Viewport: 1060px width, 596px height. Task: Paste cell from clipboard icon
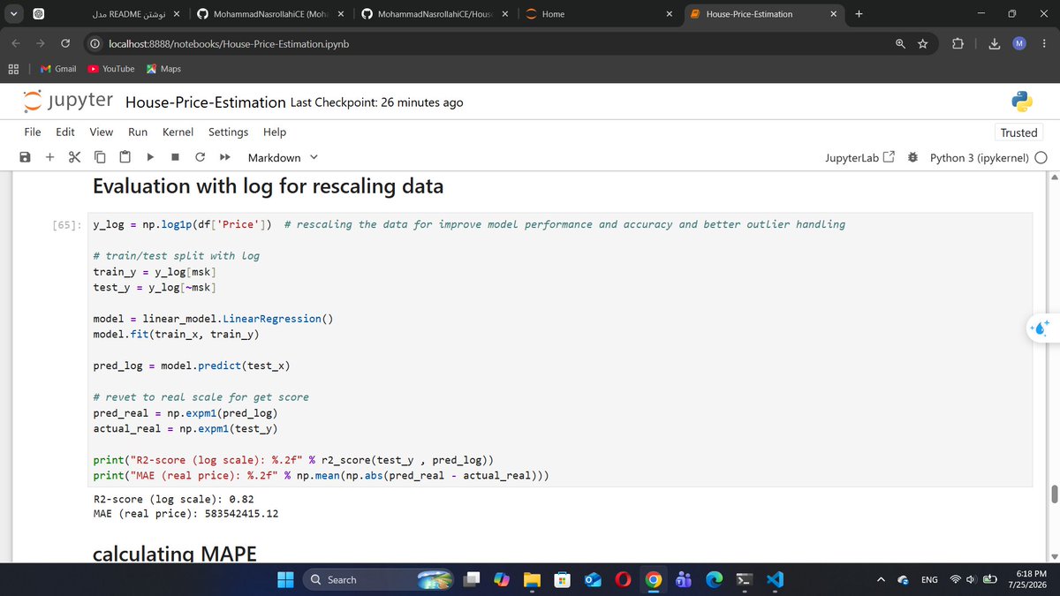[125, 157]
